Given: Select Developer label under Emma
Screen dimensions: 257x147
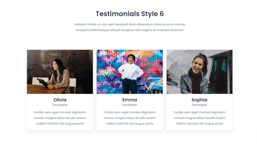Looking at the screenshot, I should pyautogui.click(x=130, y=105).
